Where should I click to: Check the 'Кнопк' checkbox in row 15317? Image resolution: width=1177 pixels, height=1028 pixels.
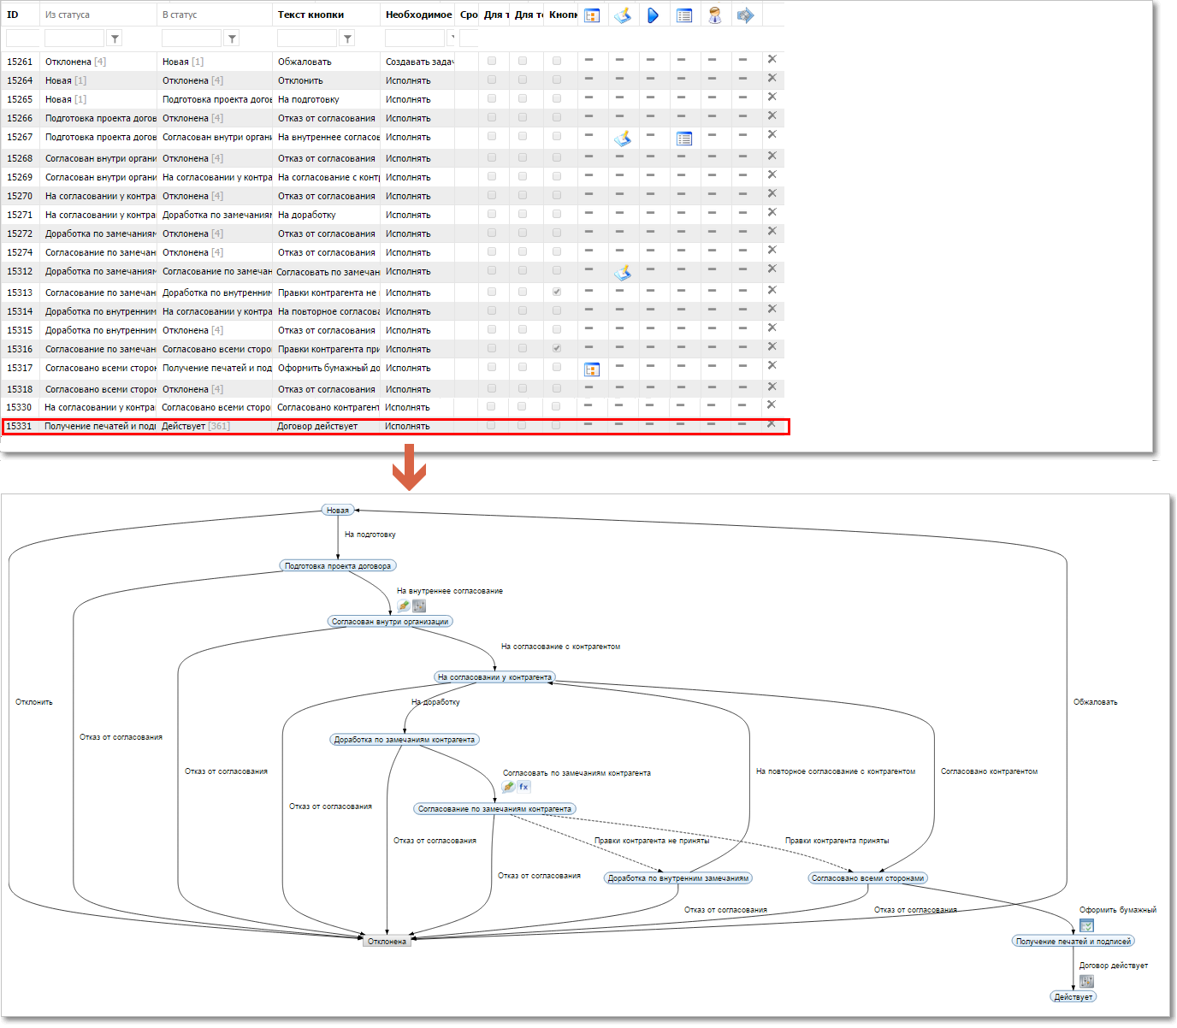pos(557,367)
